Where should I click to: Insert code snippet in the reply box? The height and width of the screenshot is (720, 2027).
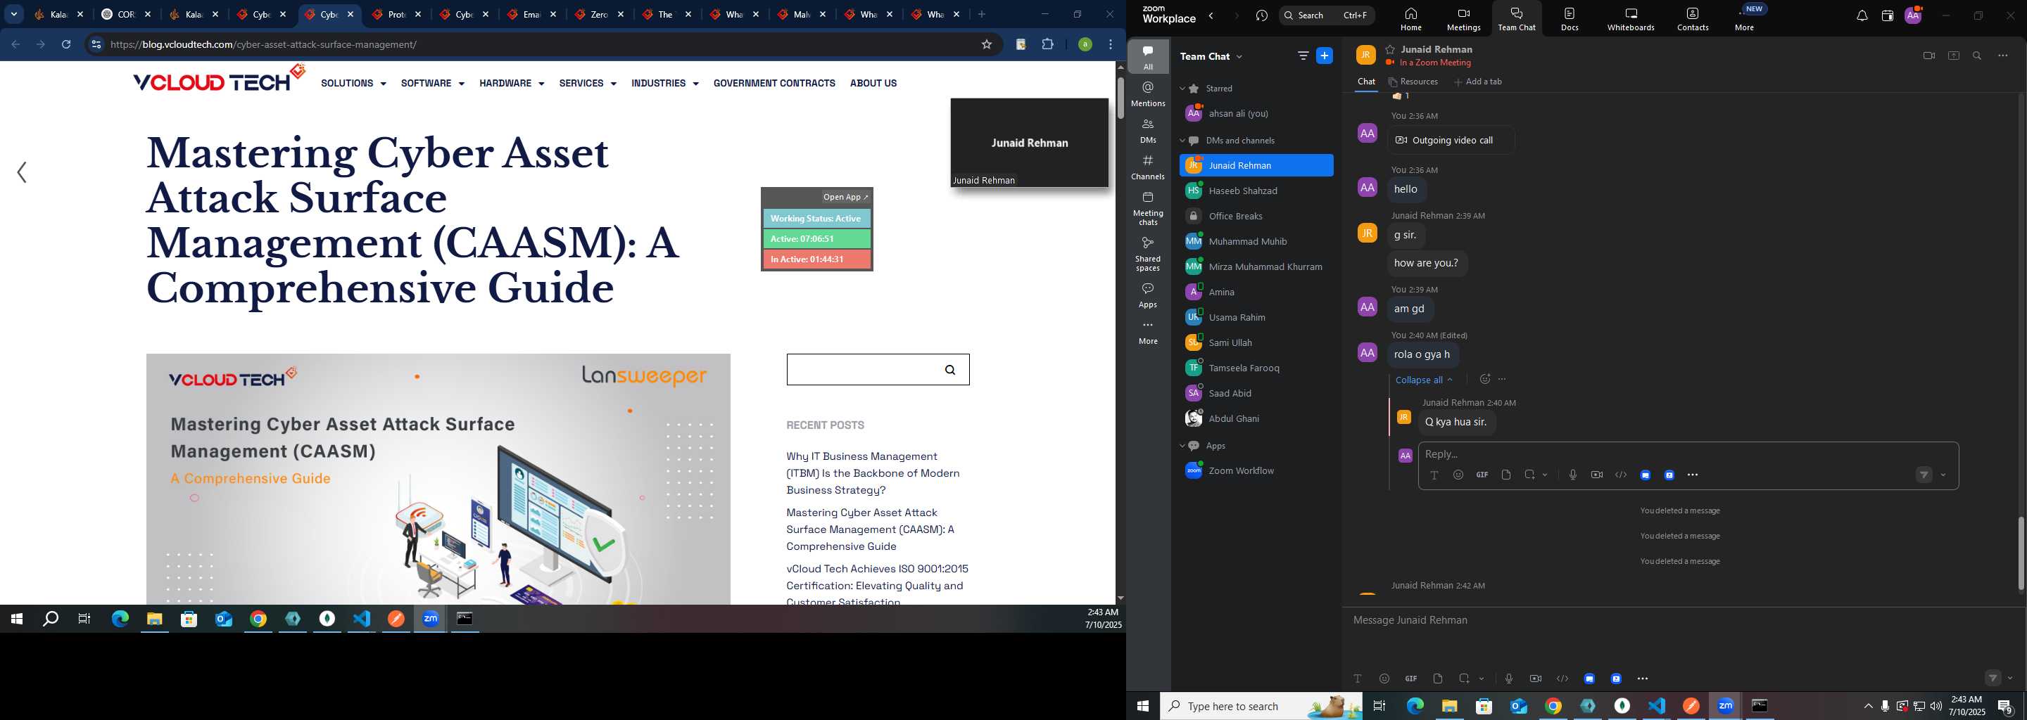pos(1621,475)
